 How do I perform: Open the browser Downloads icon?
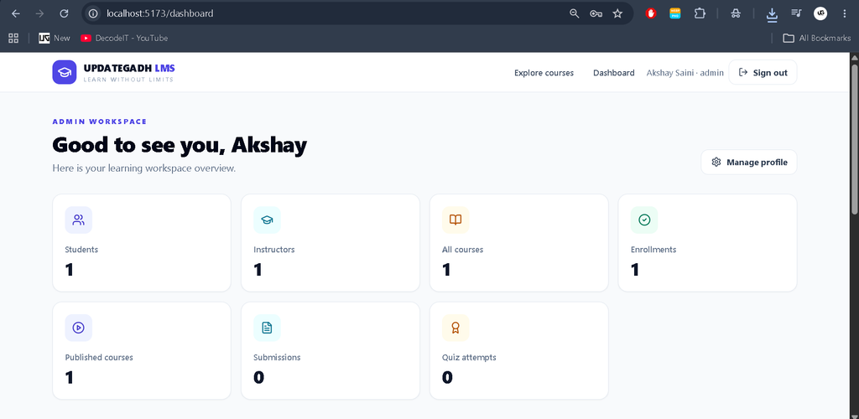tap(772, 14)
